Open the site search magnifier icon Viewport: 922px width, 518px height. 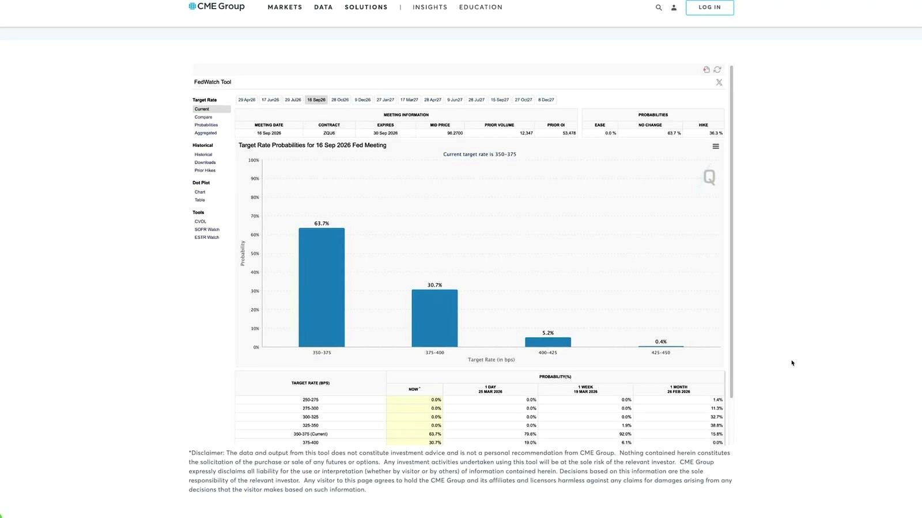(x=659, y=7)
